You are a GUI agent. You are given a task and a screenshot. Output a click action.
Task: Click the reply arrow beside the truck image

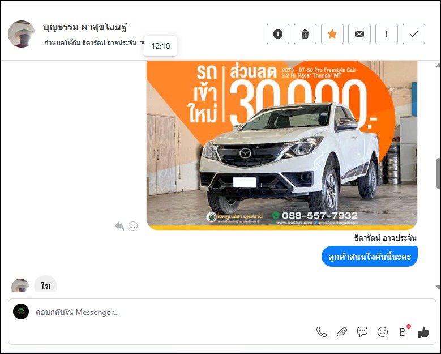tap(119, 226)
